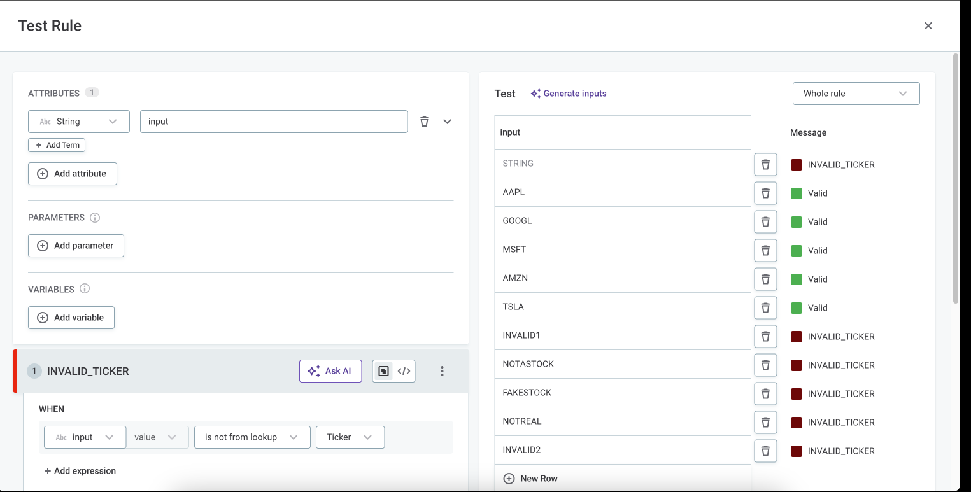The width and height of the screenshot is (971, 492).
Task: Open the Whole rule dropdown
Action: pos(856,94)
